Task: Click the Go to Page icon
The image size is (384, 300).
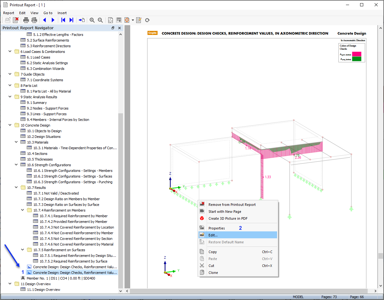Action: point(82,20)
